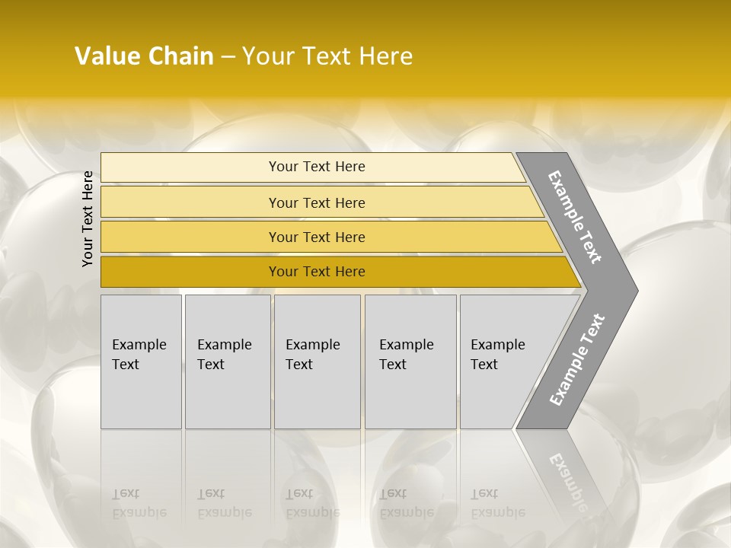Select the second pale yellow bar
The width and height of the screenshot is (731, 548).
point(322,202)
